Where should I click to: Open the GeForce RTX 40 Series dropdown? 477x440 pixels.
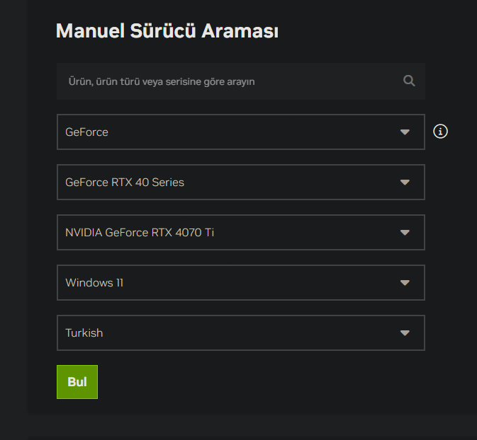241,183
